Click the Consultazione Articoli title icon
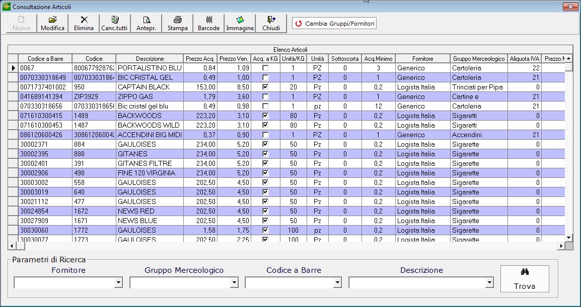The height and width of the screenshot is (307, 581). [x=7, y=7]
